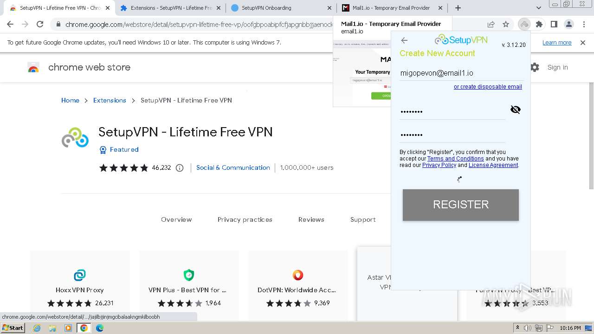Open the Social & Communication category link

point(233,168)
